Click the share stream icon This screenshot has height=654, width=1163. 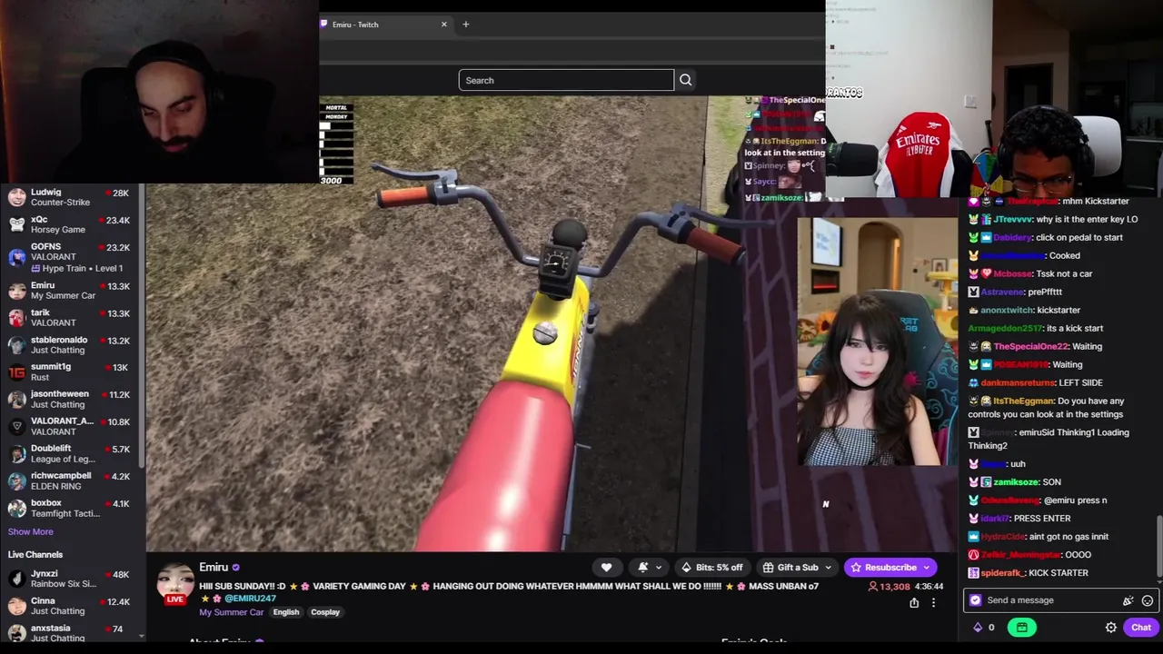914,603
